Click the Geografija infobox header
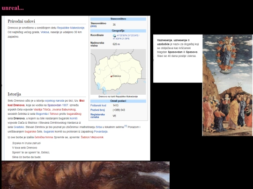Screen dimensions: 253x189 point(118,31)
